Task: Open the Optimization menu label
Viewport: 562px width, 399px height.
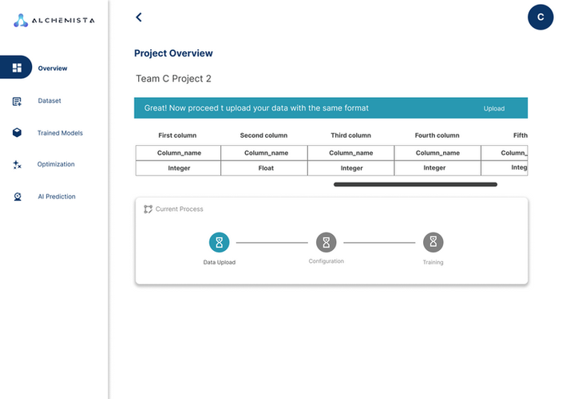Action: [56, 165]
